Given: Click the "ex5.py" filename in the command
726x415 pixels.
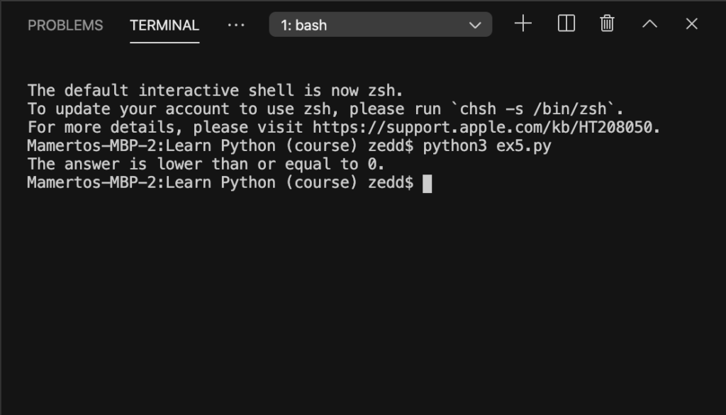Looking at the screenshot, I should [x=524, y=146].
